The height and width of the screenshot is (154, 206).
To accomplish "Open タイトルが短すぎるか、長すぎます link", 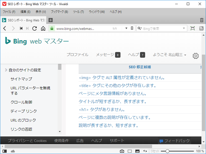I will (x=113, y=101).
